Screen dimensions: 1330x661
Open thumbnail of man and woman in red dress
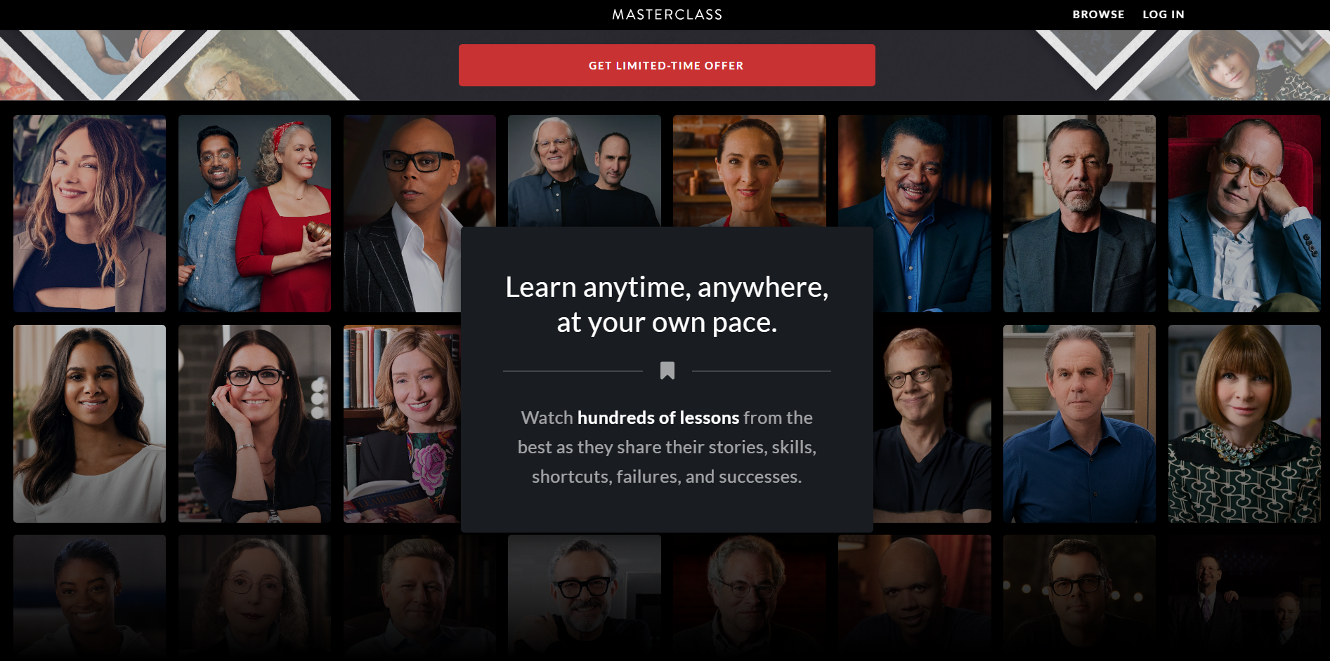[x=254, y=213]
